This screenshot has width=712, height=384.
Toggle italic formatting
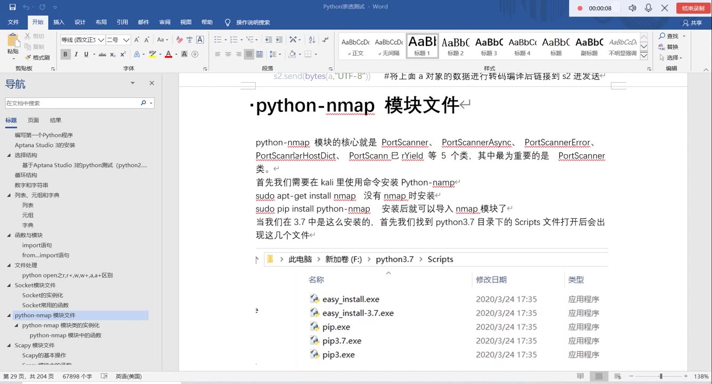tap(76, 54)
